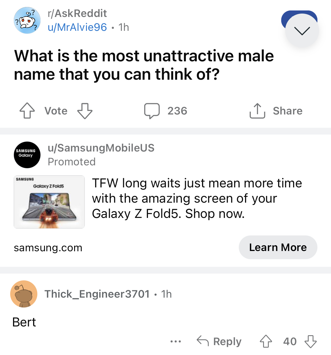Open the u/SamsungMobileUS username link
Image resolution: width=331 pixels, height=355 pixels.
(x=101, y=148)
